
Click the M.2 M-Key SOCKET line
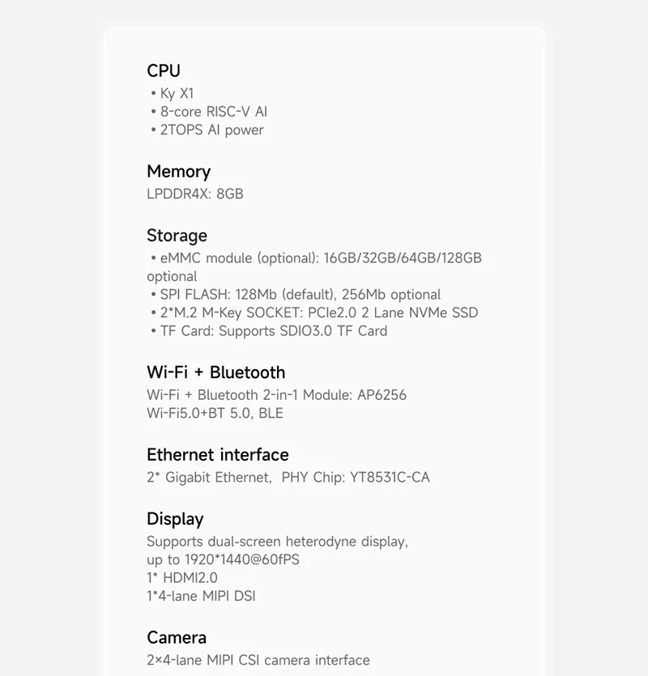314,312
